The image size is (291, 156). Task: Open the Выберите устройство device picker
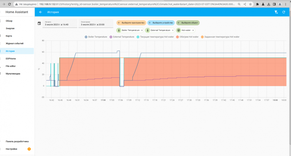pos(161,22)
